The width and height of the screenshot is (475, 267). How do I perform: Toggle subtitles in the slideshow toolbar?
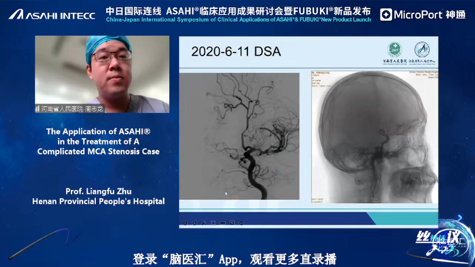click(x=232, y=223)
